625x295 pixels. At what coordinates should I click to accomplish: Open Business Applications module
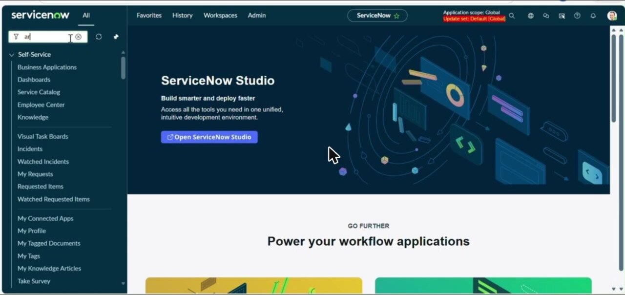tap(47, 67)
